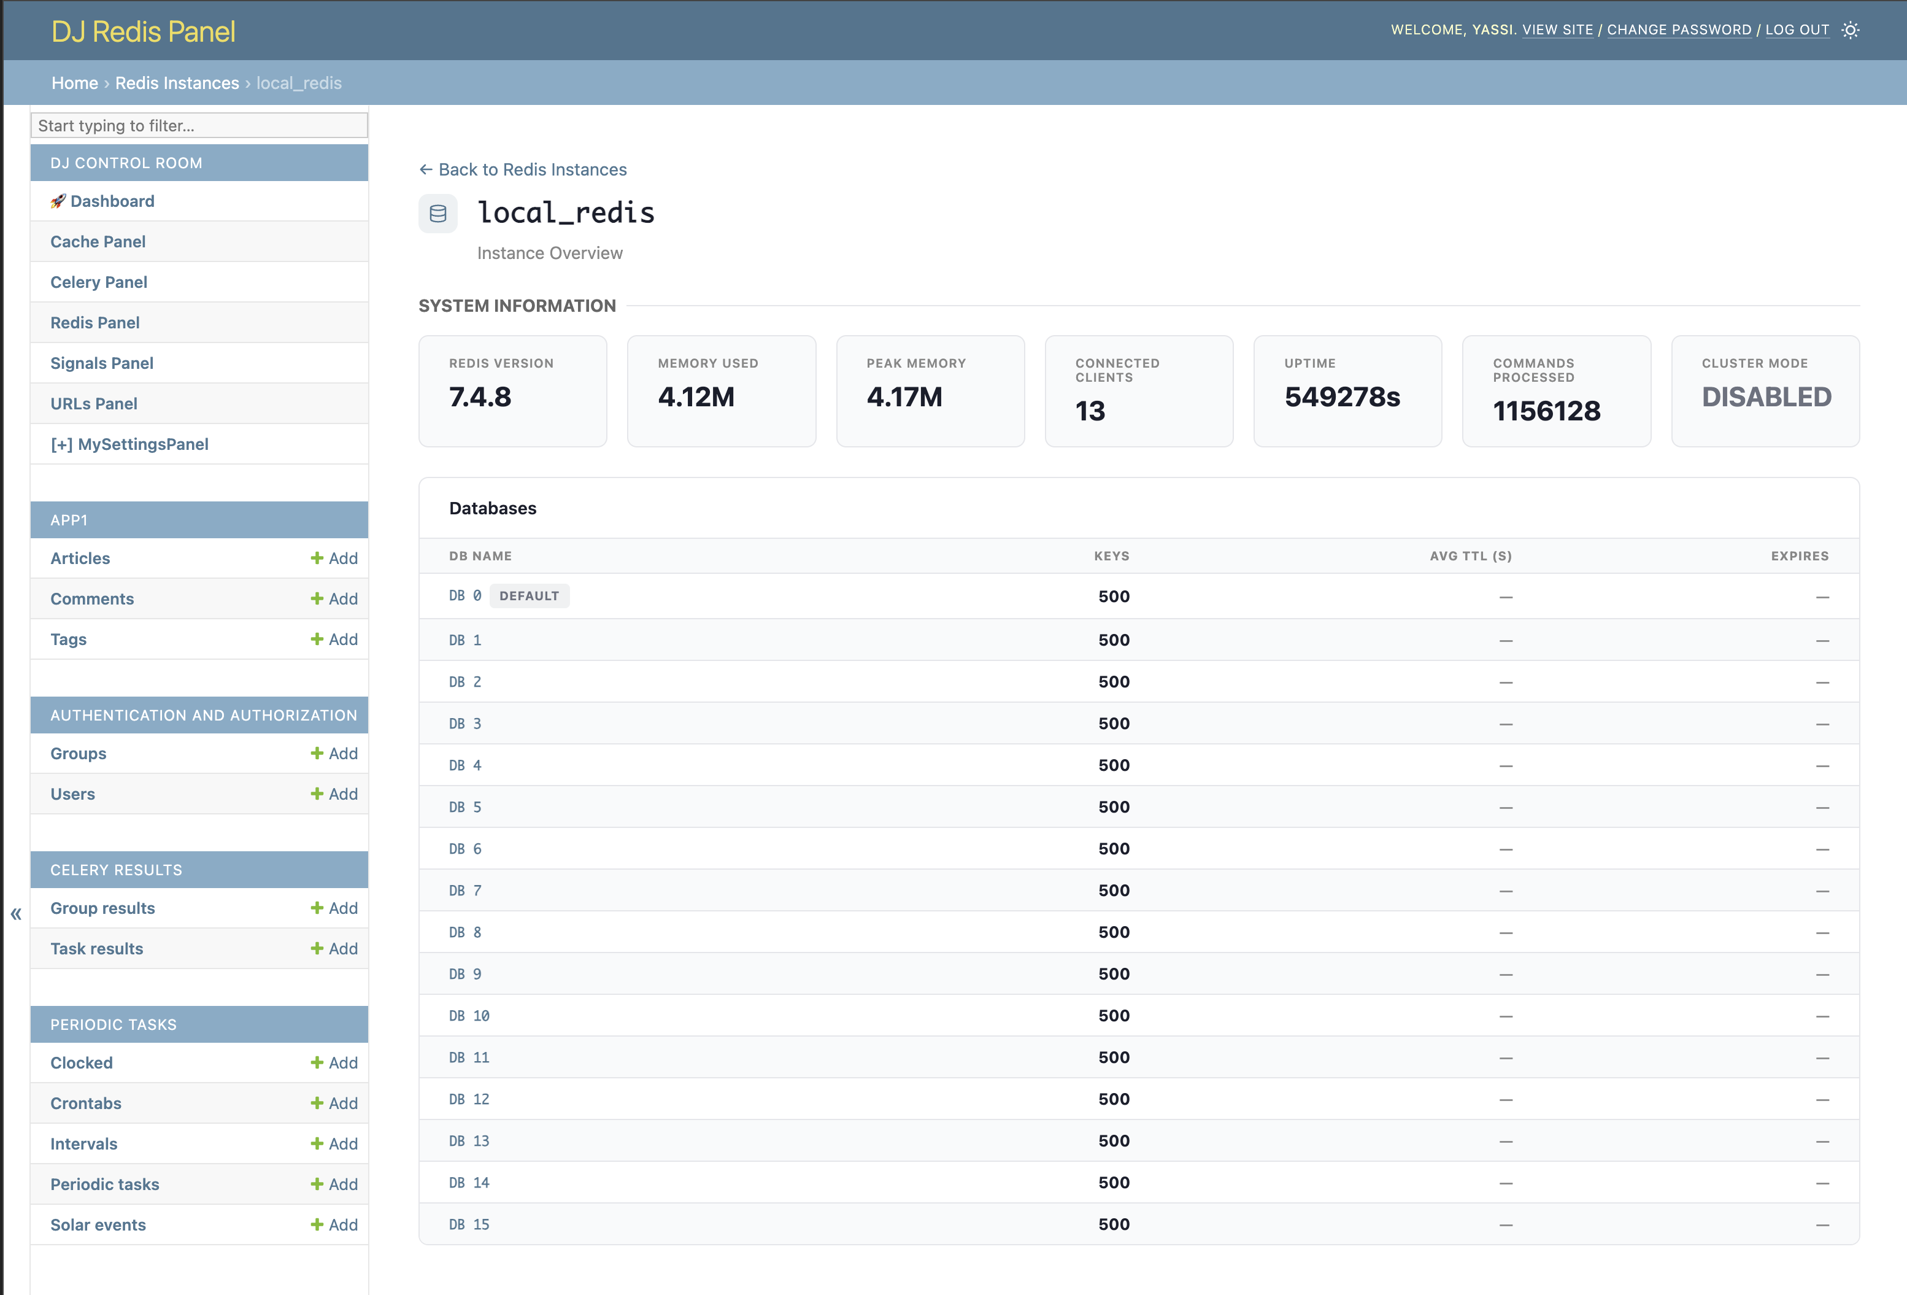The width and height of the screenshot is (1907, 1295).
Task: Click Commands Processed 1156128 value
Action: tap(1547, 411)
